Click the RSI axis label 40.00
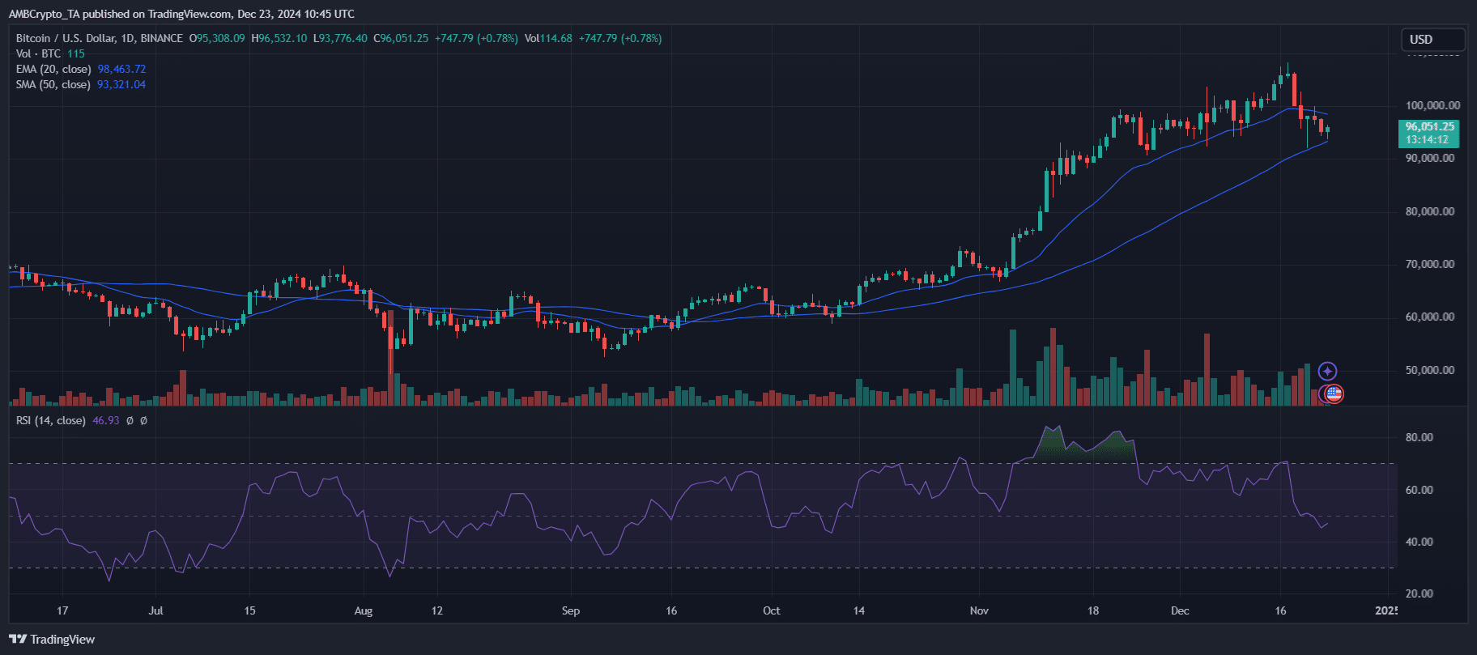 pos(1420,542)
